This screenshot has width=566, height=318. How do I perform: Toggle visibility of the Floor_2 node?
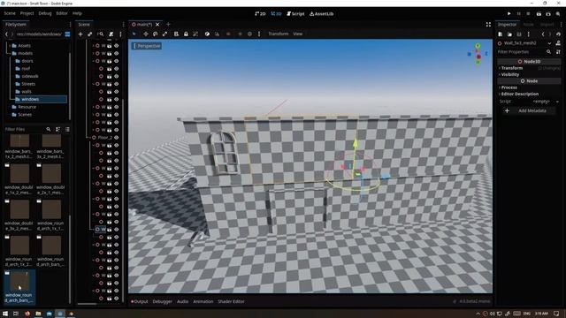click(116, 138)
